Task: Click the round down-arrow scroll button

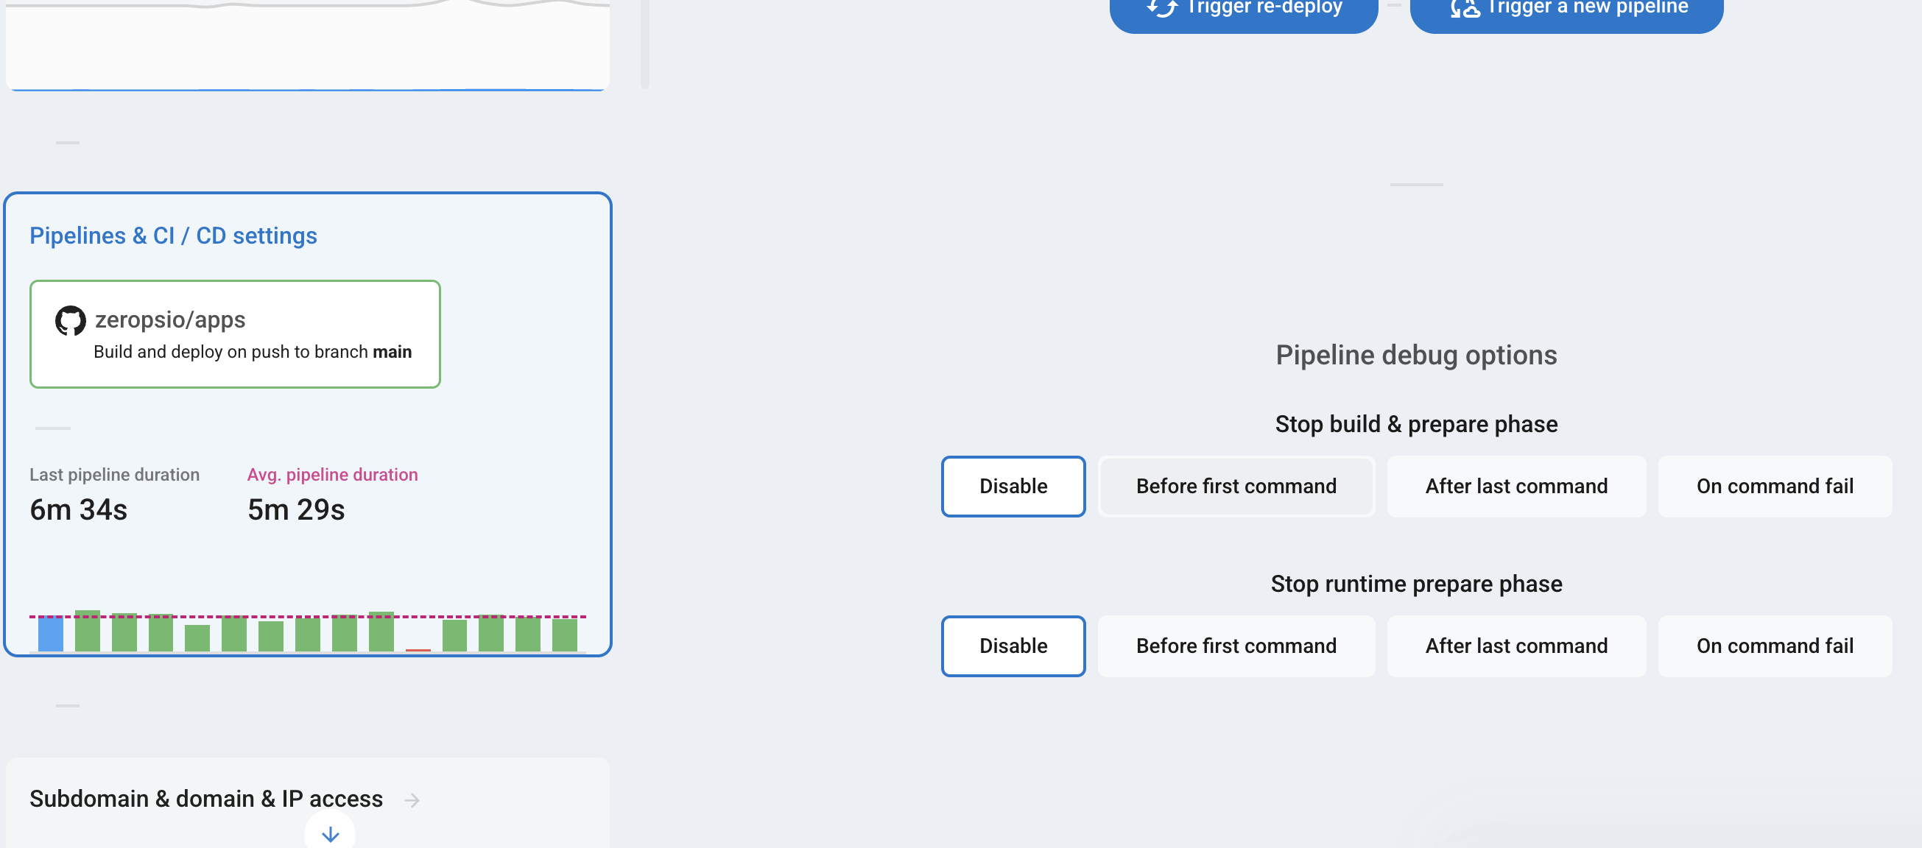Action: click(x=330, y=833)
